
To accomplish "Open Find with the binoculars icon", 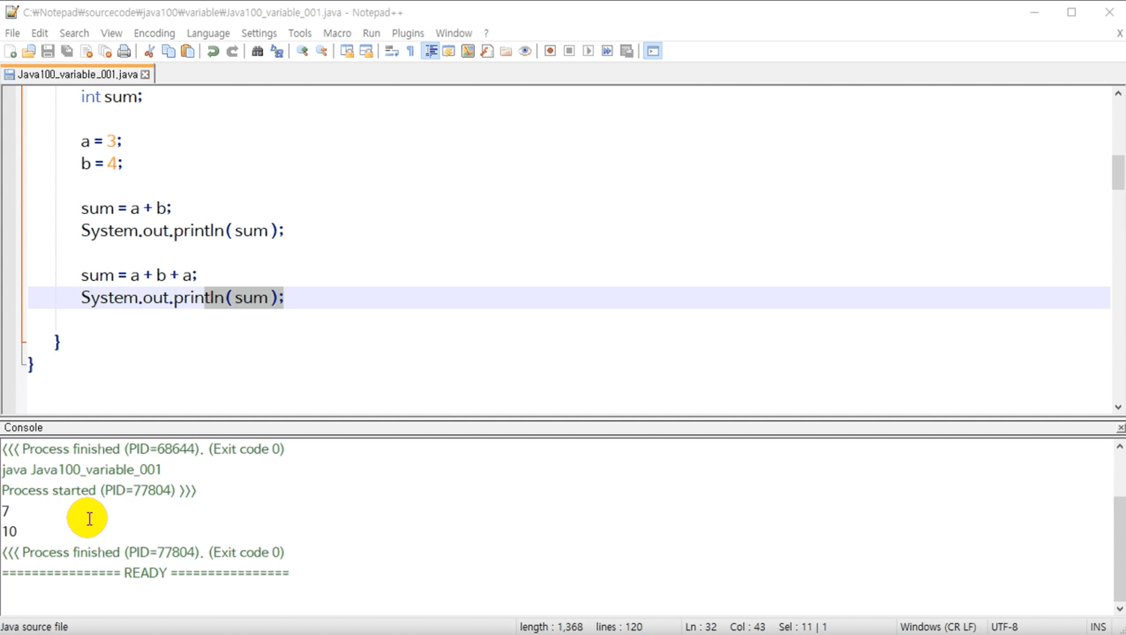I will pos(257,51).
